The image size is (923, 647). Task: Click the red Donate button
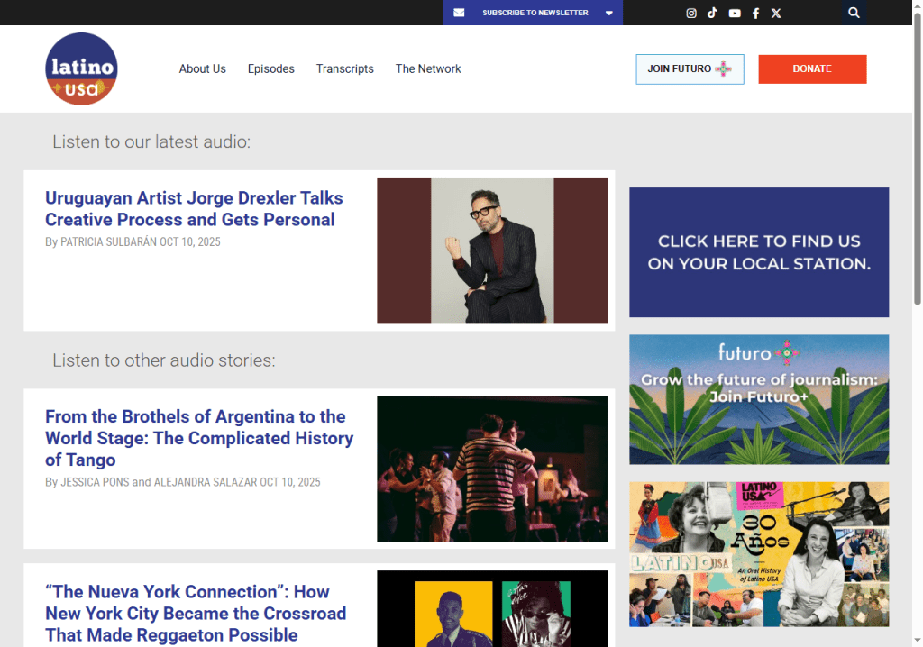811,68
